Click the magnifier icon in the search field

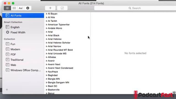point(130,8)
